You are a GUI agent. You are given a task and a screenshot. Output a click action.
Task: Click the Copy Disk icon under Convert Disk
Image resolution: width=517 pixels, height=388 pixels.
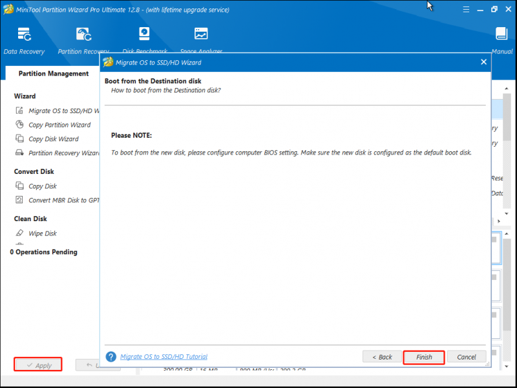(x=19, y=186)
